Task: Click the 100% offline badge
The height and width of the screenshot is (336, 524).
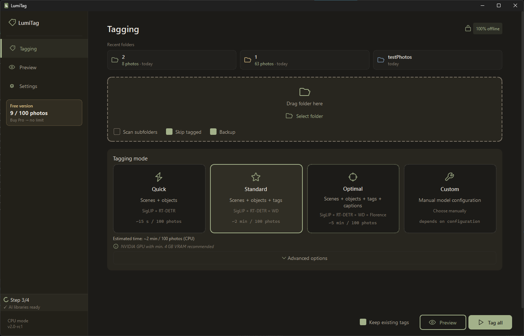Action: coord(488,28)
